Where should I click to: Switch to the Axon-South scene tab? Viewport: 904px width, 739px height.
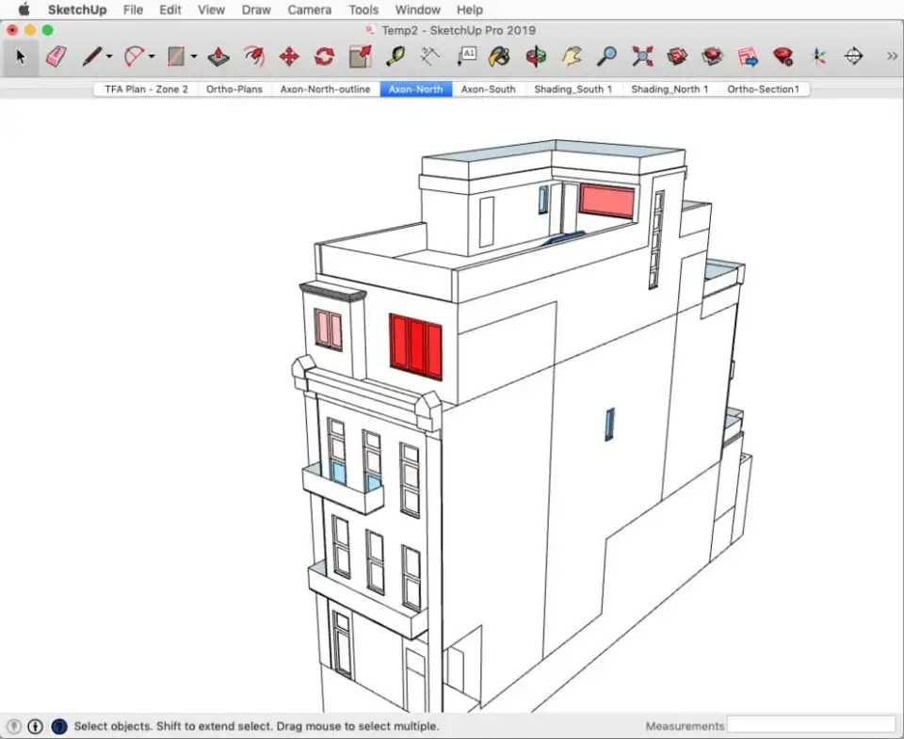tap(488, 89)
